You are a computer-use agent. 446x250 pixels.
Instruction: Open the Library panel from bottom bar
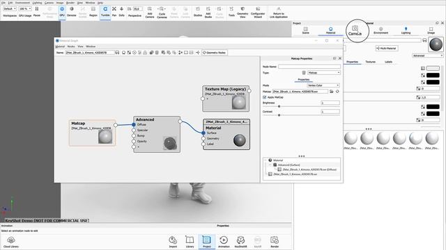pyautogui.click(x=190, y=242)
